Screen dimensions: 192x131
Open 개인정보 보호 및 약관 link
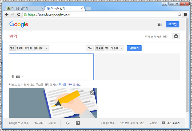(132, 123)
